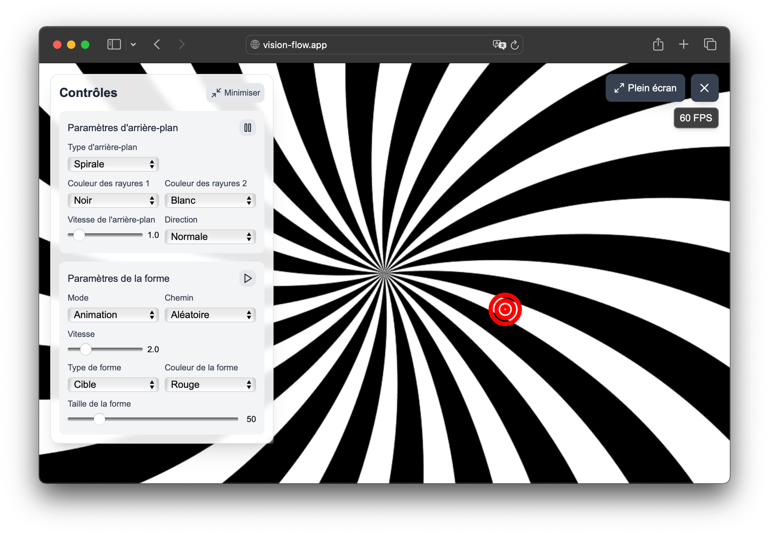Viewport: 769px width, 535px height.
Task: Open the Direction Normale dropdown
Action: (x=210, y=237)
